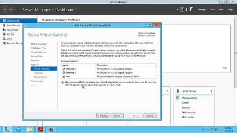Viewport: 237px width, 133px height.
Task: Click the information icon beside the recommendation
Action: (62, 82)
